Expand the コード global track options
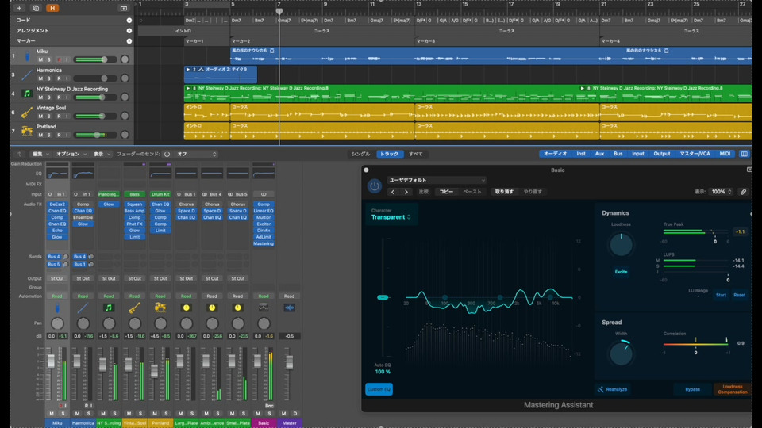 click(x=129, y=21)
